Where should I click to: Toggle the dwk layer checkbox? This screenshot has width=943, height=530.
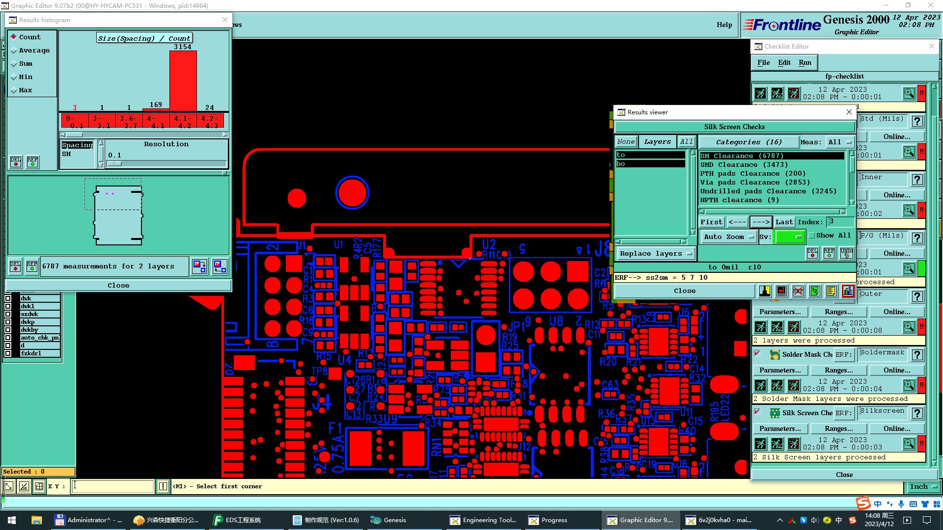[x=8, y=298]
